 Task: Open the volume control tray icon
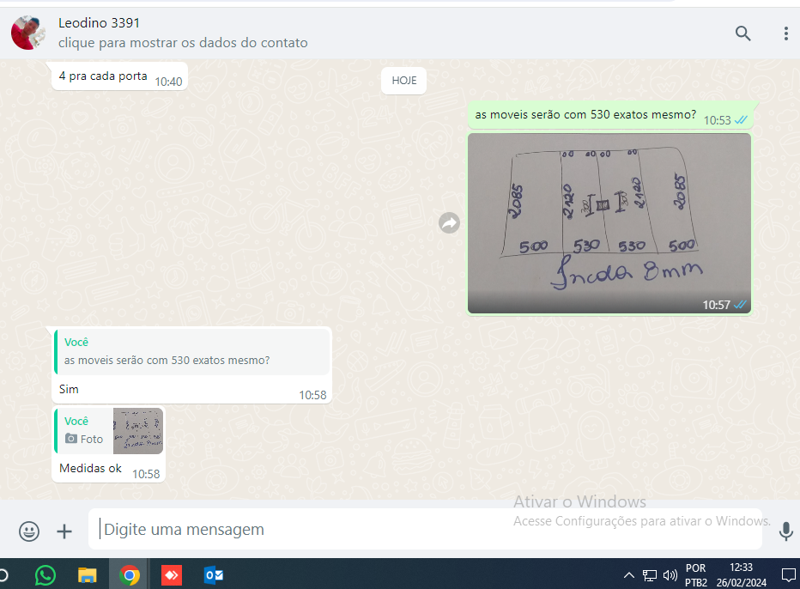670,576
